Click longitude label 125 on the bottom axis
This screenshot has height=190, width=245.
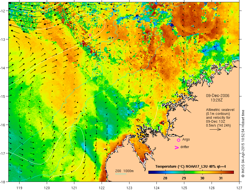point(184,188)
